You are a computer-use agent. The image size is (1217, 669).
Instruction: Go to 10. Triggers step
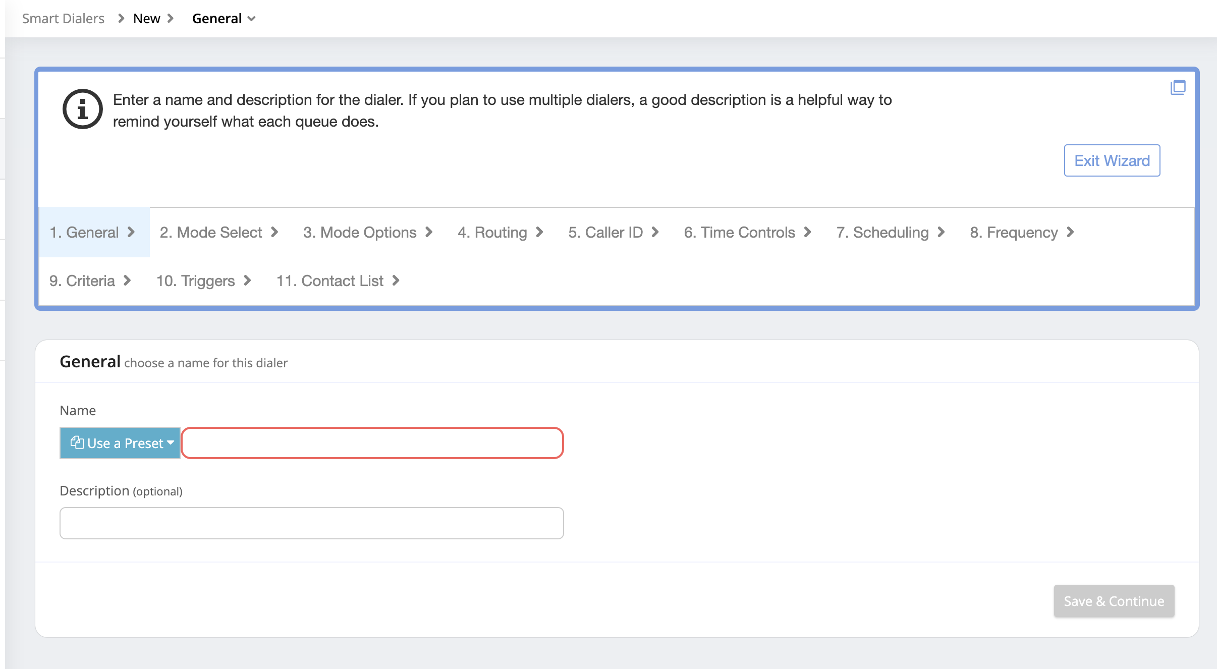(204, 281)
